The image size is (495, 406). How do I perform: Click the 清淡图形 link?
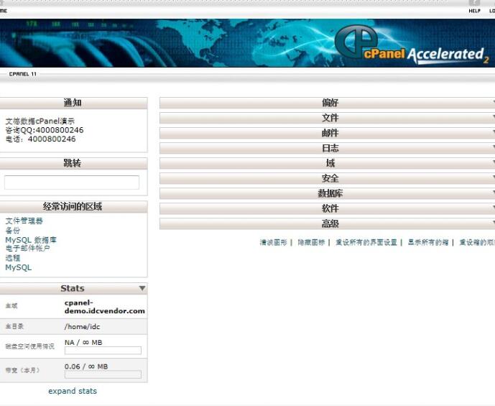tap(274, 242)
